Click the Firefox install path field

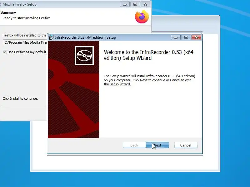[x=25, y=42]
